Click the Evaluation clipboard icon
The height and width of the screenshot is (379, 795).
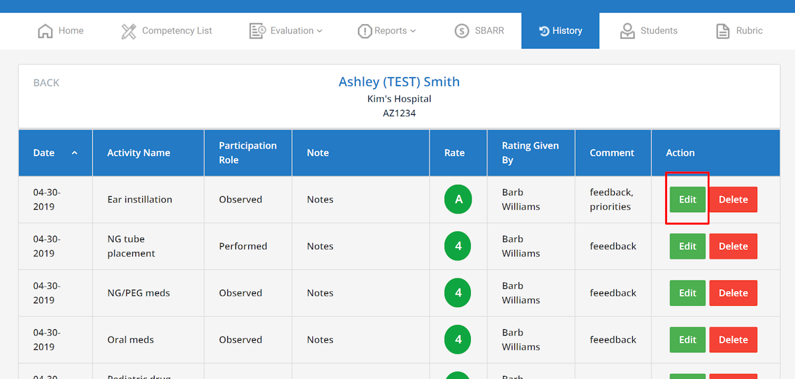click(257, 31)
